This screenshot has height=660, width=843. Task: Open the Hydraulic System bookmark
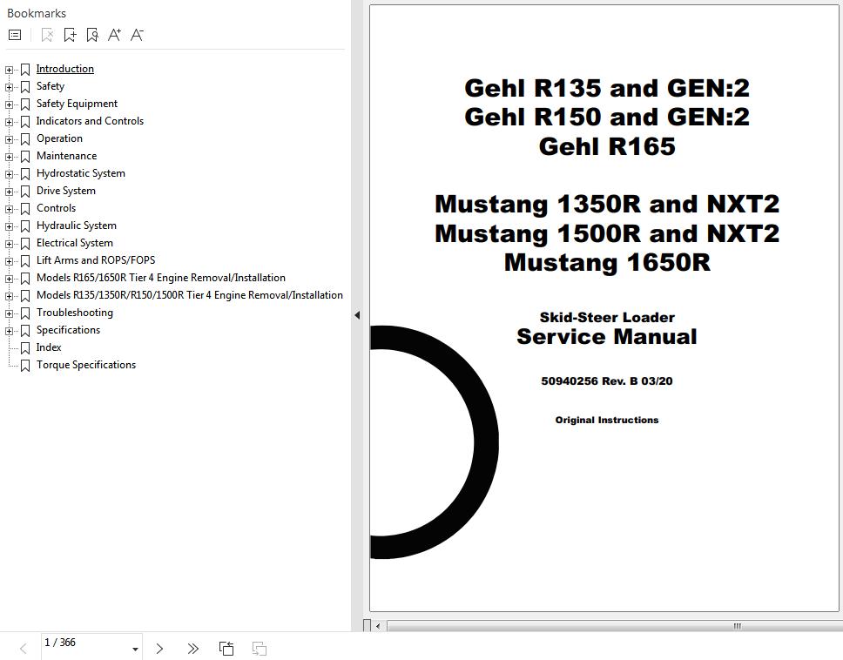pos(77,226)
